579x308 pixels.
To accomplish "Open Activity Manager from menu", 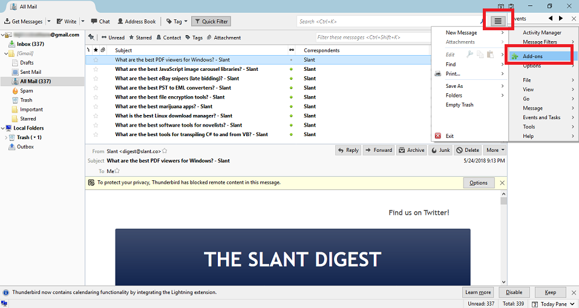I will 541,33.
